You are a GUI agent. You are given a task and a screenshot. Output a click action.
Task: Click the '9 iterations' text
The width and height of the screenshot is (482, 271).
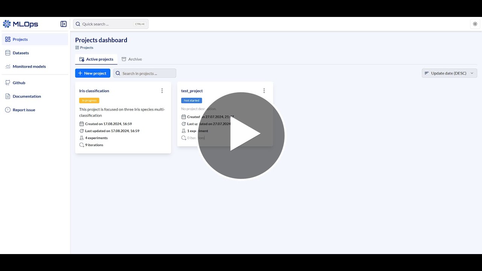(x=94, y=145)
